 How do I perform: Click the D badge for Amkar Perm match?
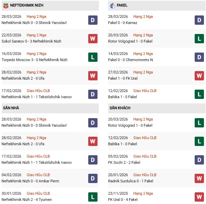(93, 178)
